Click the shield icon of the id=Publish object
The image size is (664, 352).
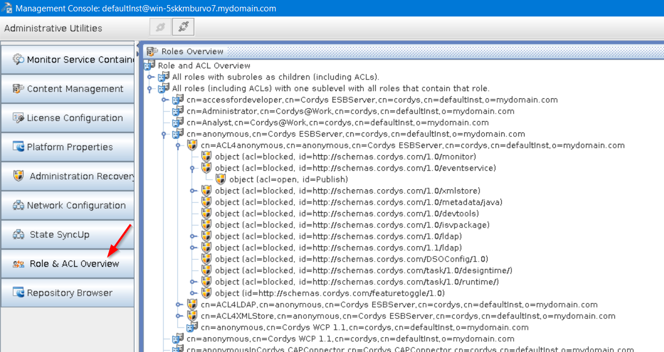point(220,179)
